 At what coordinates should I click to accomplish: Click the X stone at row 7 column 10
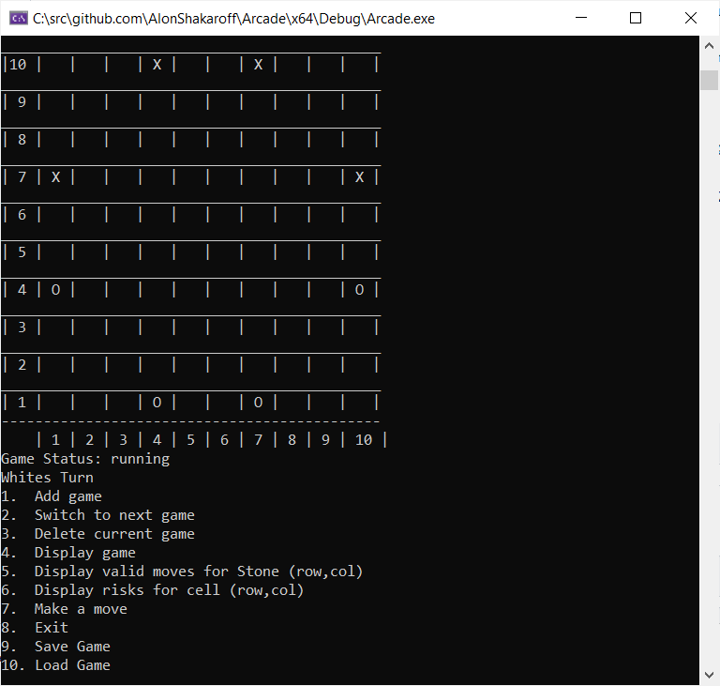click(360, 177)
